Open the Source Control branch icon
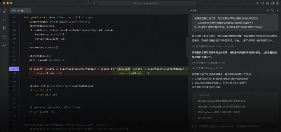The height and width of the screenshot is (132, 281). pos(4,28)
